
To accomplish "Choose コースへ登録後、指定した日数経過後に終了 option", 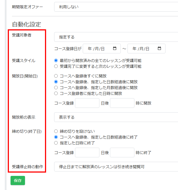I will [56, 137].
